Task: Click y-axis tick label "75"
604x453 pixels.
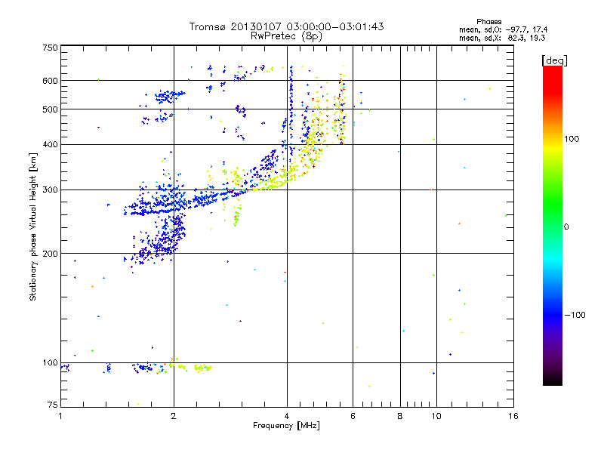Action: 53,405
